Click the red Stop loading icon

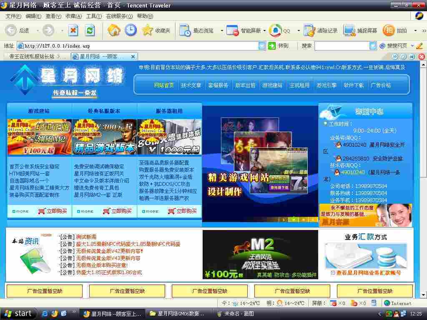point(73,30)
